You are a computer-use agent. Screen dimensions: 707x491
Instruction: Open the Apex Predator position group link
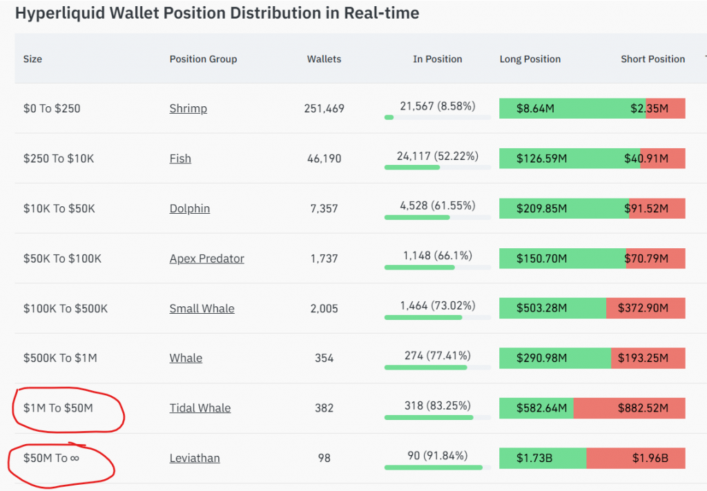[x=209, y=258]
